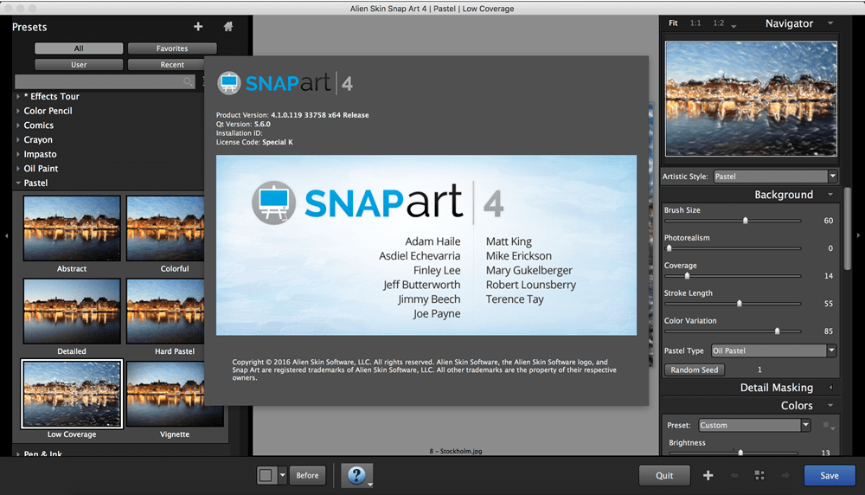Image resolution: width=865 pixels, height=495 pixels.
Task: Click the magnifier icon in the preset search box
Action: point(188,82)
